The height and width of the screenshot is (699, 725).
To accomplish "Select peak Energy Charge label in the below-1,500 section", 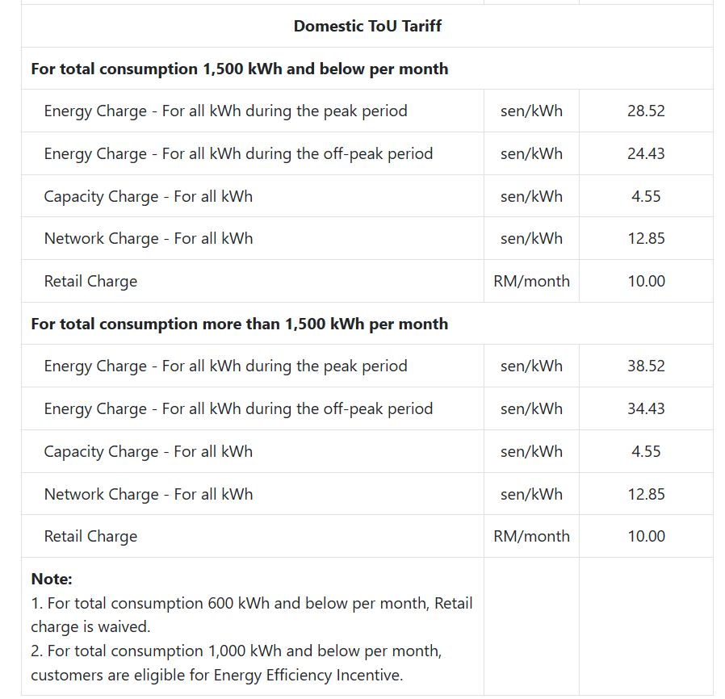I will 225,111.
